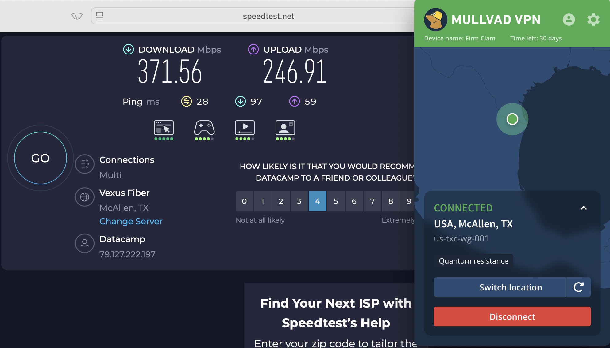
Task: Click the 371.56 download speed value
Action: coord(170,72)
